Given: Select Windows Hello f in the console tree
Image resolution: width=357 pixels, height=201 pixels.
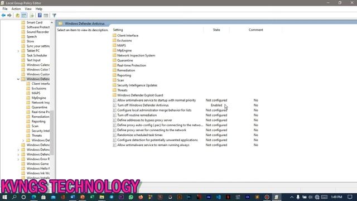Looking at the screenshot, I should coord(38,169).
